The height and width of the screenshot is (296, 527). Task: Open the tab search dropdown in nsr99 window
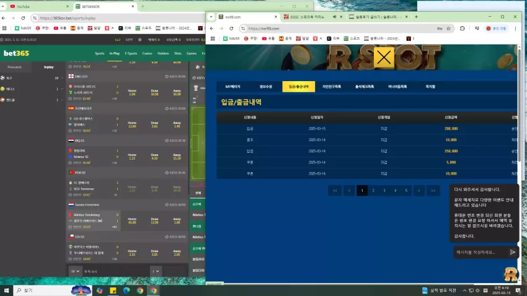(x=211, y=17)
